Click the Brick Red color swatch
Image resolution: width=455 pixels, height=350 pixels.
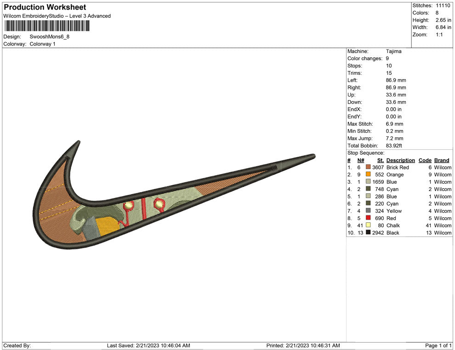pos(368,167)
